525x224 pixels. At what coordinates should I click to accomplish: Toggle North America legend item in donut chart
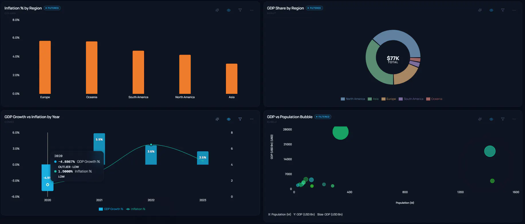click(x=353, y=99)
